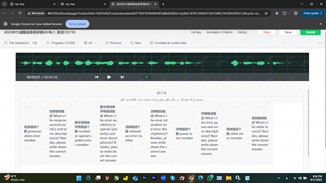The image size is (326, 183).
Task: Open the Hot key help
Action: [x=196, y=32]
